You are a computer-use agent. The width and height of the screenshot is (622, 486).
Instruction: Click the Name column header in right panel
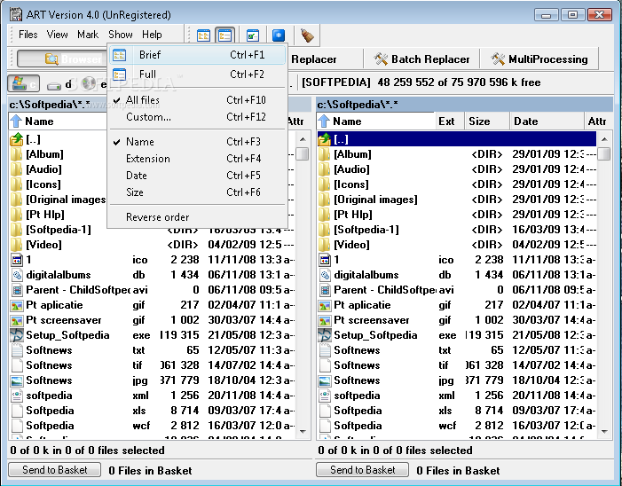coord(376,121)
